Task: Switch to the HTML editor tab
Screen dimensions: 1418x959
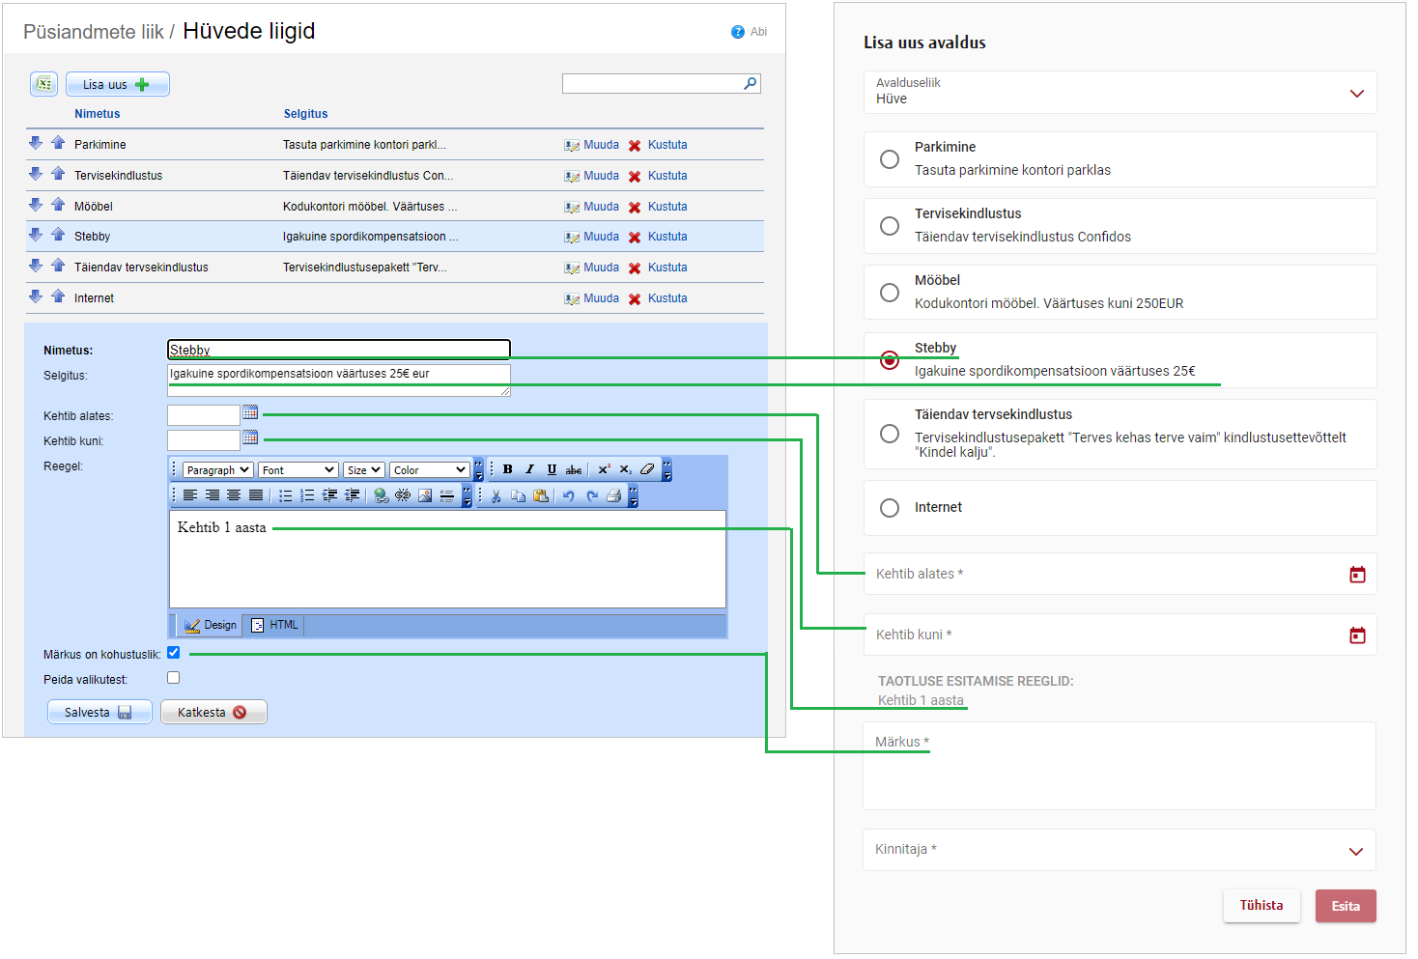Action: 275,625
